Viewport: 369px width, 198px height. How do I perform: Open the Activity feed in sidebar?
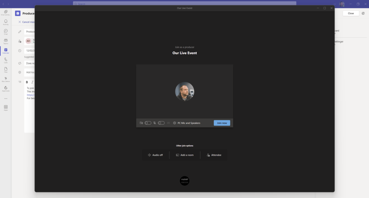pyautogui.click(x=5, y=22)
